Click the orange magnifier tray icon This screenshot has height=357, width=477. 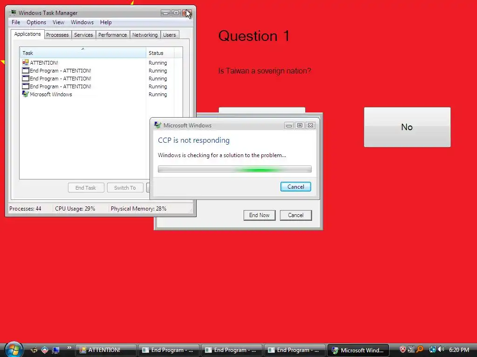pyautogui.click(x=420, y=350)
